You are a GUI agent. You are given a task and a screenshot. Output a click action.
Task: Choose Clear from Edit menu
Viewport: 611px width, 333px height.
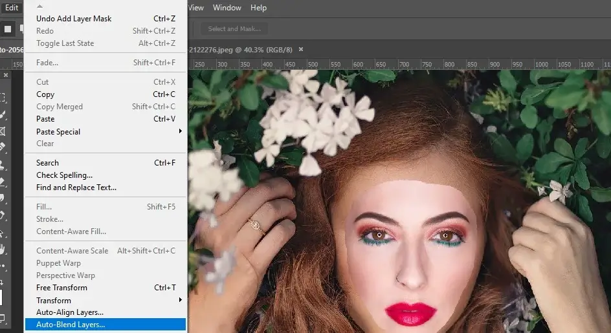click(106, 144)
